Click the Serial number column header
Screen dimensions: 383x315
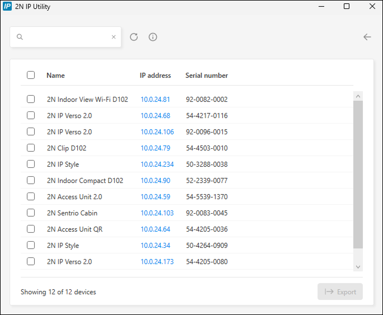pyautogui.click(x=207, y=76)
